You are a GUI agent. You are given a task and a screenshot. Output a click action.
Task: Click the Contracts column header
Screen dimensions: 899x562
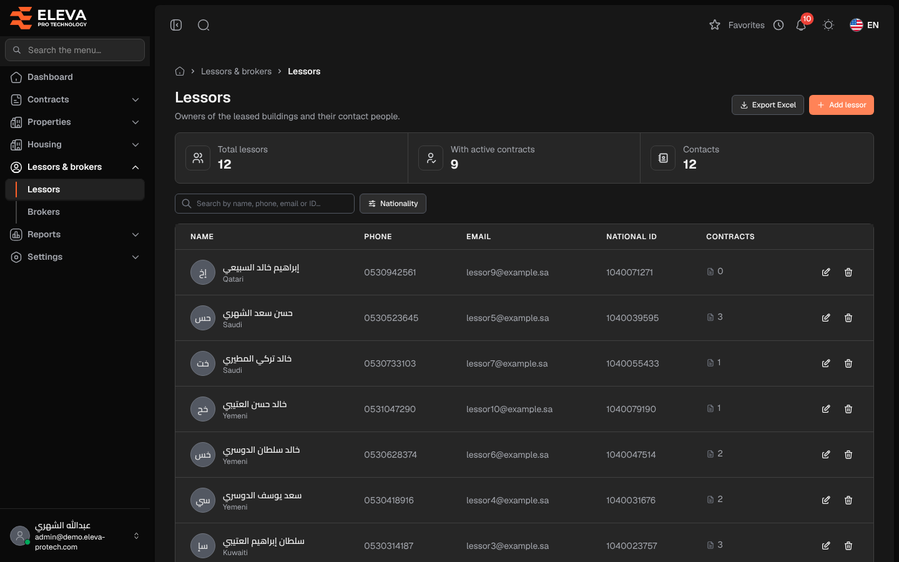click(x=730, y=237)
